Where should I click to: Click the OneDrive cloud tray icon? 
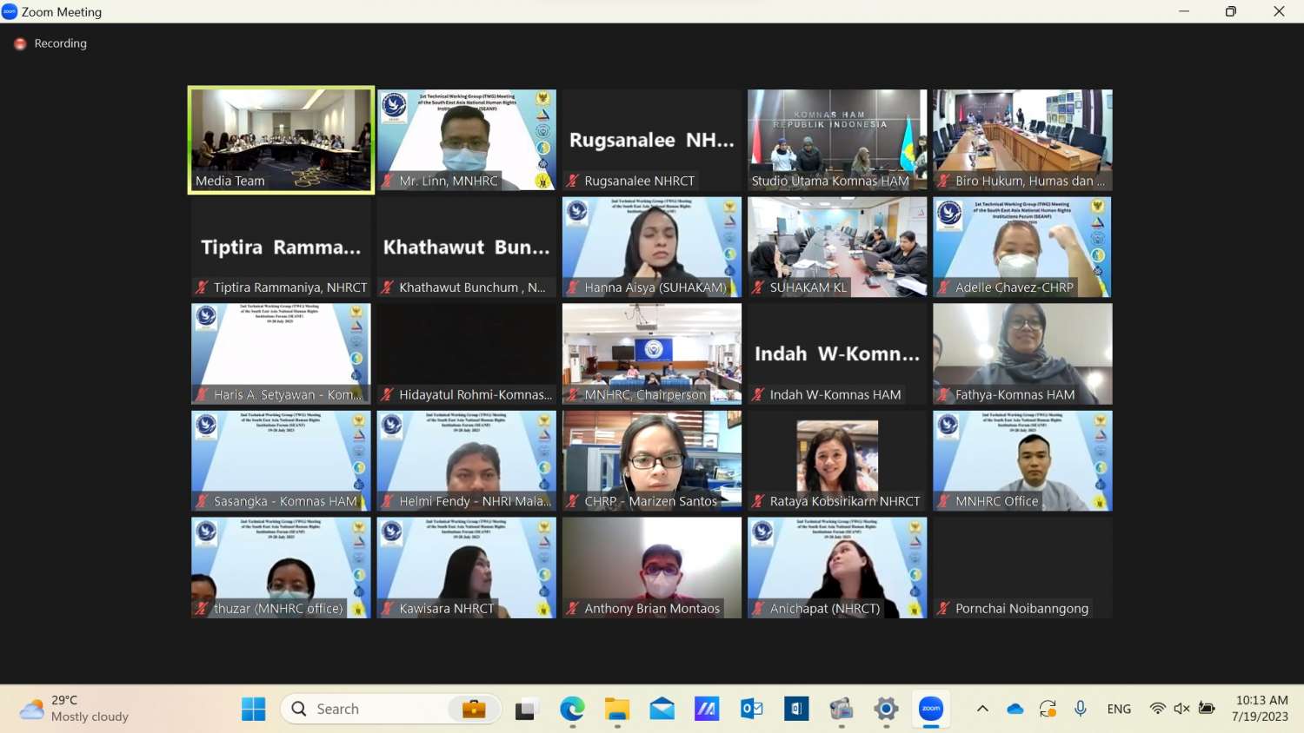[x=1015, y=709]
